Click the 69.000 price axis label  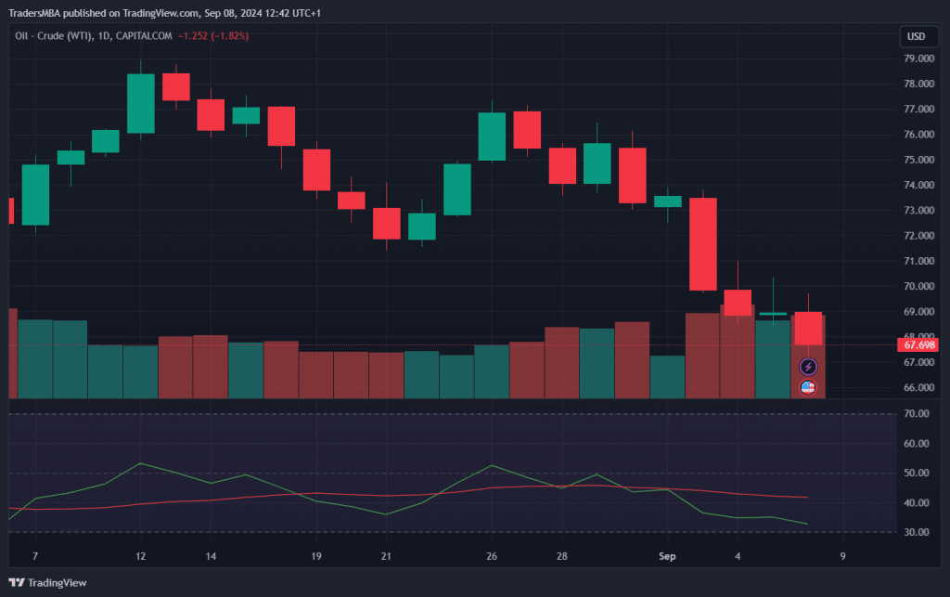coord(919,312)
